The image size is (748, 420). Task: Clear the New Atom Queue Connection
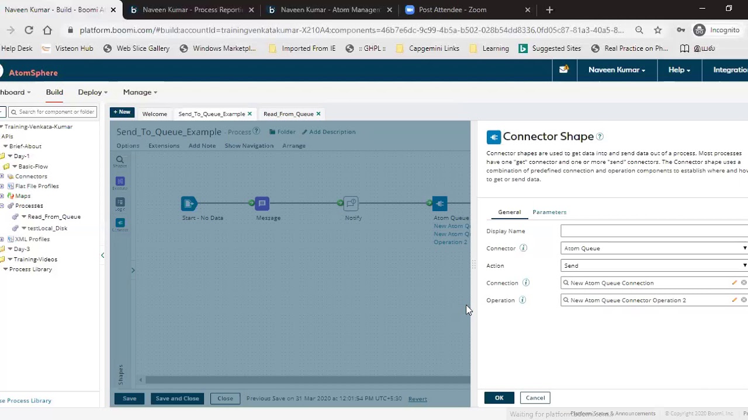744,283
